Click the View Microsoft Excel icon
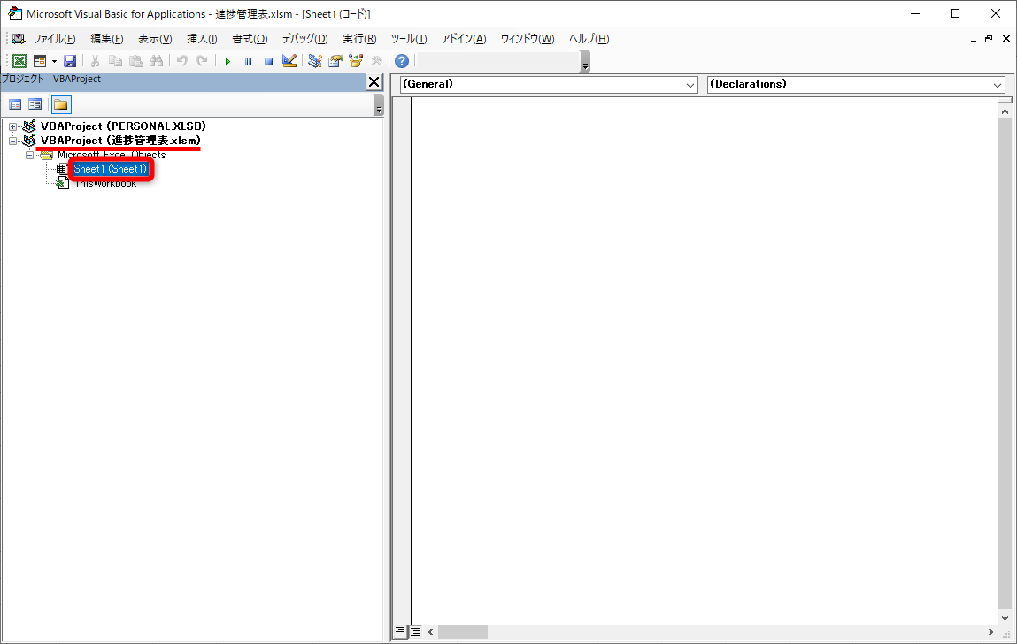 19,61
